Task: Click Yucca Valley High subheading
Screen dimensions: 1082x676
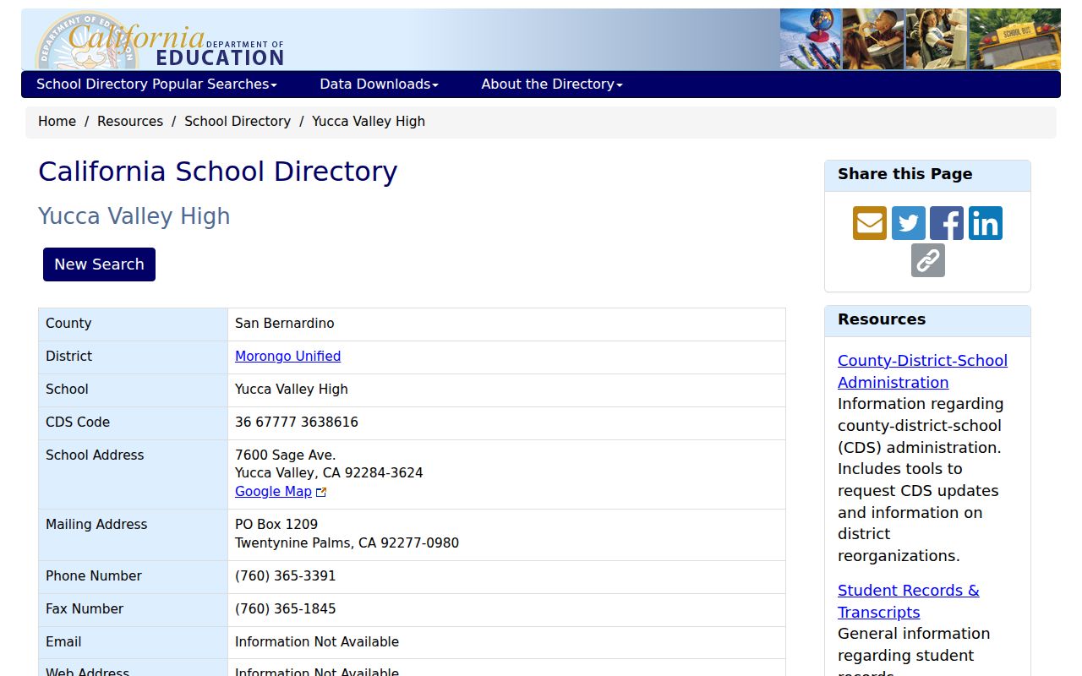Action: click(x=134, y=216)
